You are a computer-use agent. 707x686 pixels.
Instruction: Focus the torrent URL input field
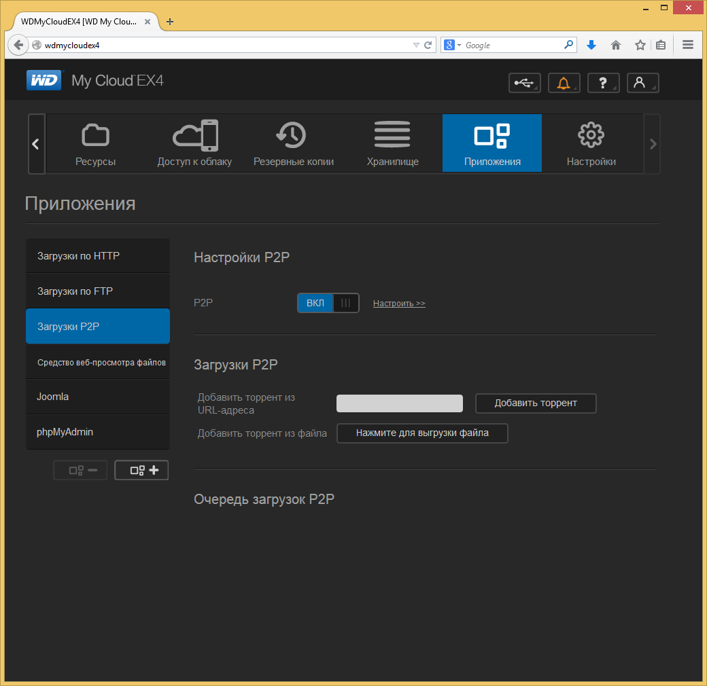(x=400, y=403)
